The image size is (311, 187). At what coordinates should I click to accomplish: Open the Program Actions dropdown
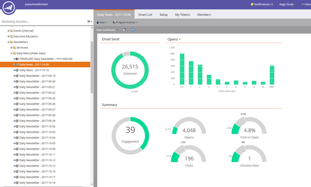[x=125, y=22]
